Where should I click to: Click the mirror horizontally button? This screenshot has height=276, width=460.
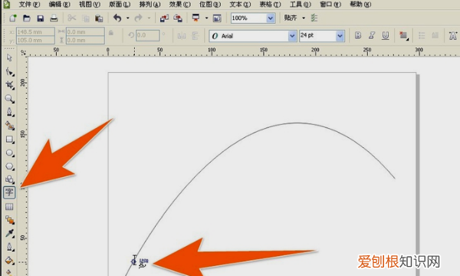(182, 36)
